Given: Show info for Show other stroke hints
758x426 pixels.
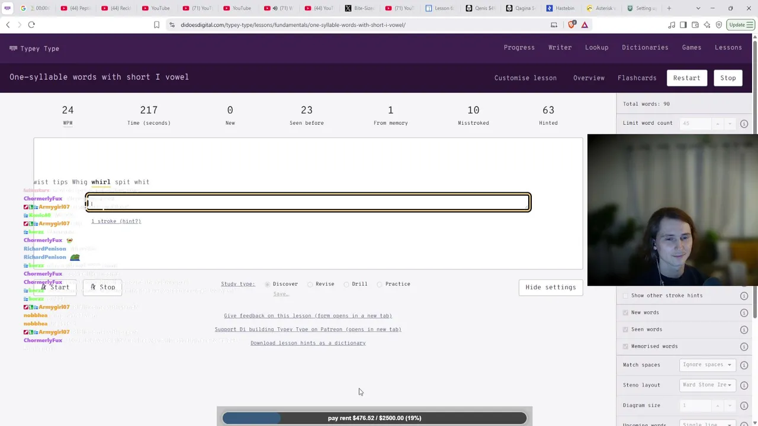Looking at the screenshot, I should (x=744, y=296).
